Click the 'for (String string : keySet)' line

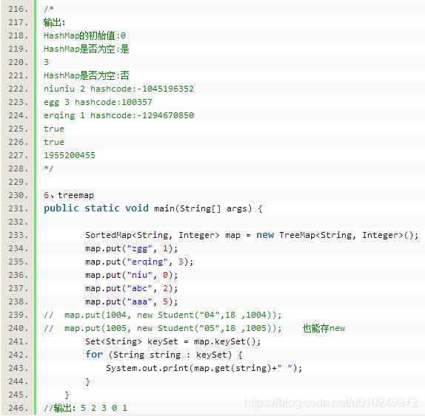[x=164, y=355]
